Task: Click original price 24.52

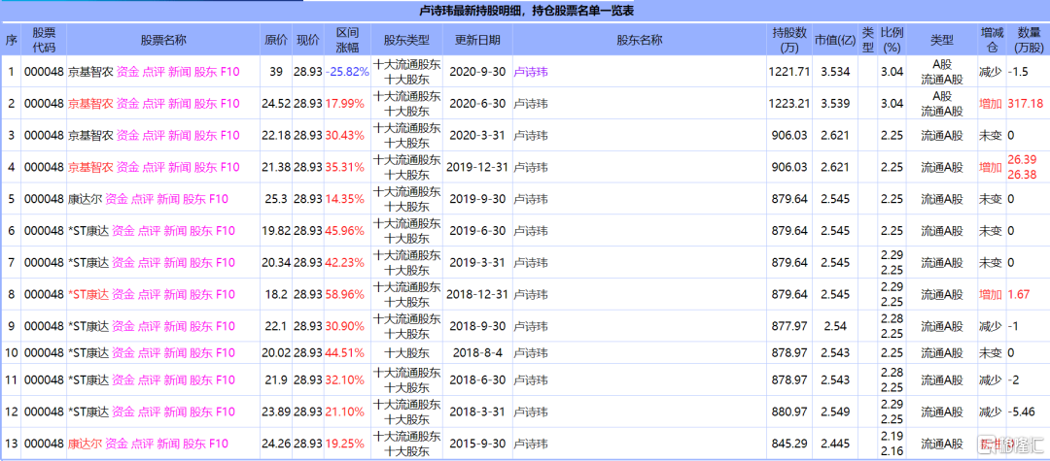Action: coord(276,104)
